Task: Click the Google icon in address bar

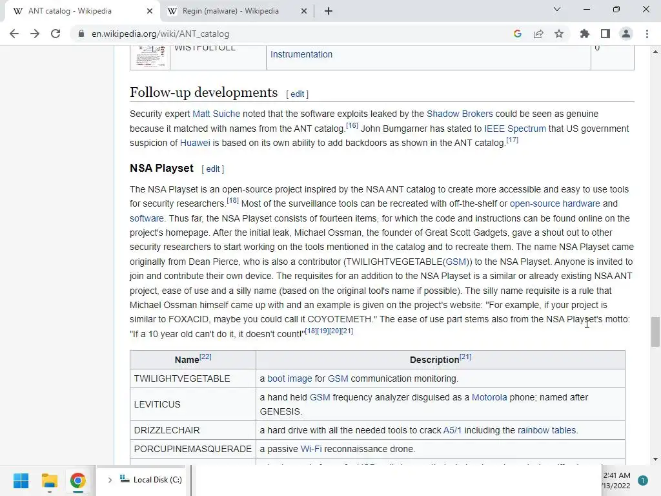Action: (518, 34)
